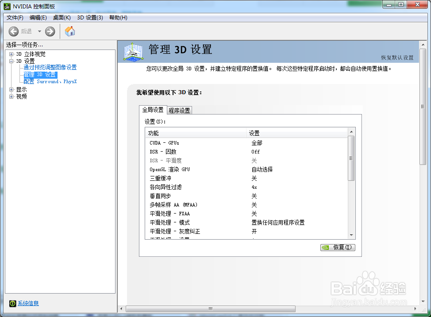Select the 显示 tree label
Viewport: 431px width, 317px height.
click(x=21, y=90)
